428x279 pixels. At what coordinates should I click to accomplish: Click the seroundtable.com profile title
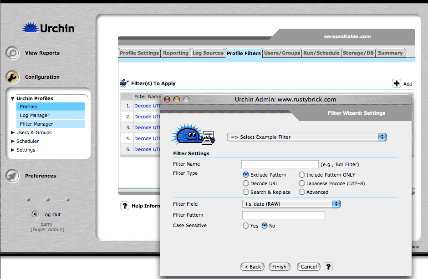[x=347, y=36]
